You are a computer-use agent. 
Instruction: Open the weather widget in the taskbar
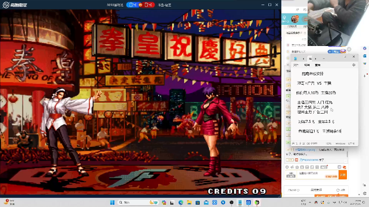(9, 202)
